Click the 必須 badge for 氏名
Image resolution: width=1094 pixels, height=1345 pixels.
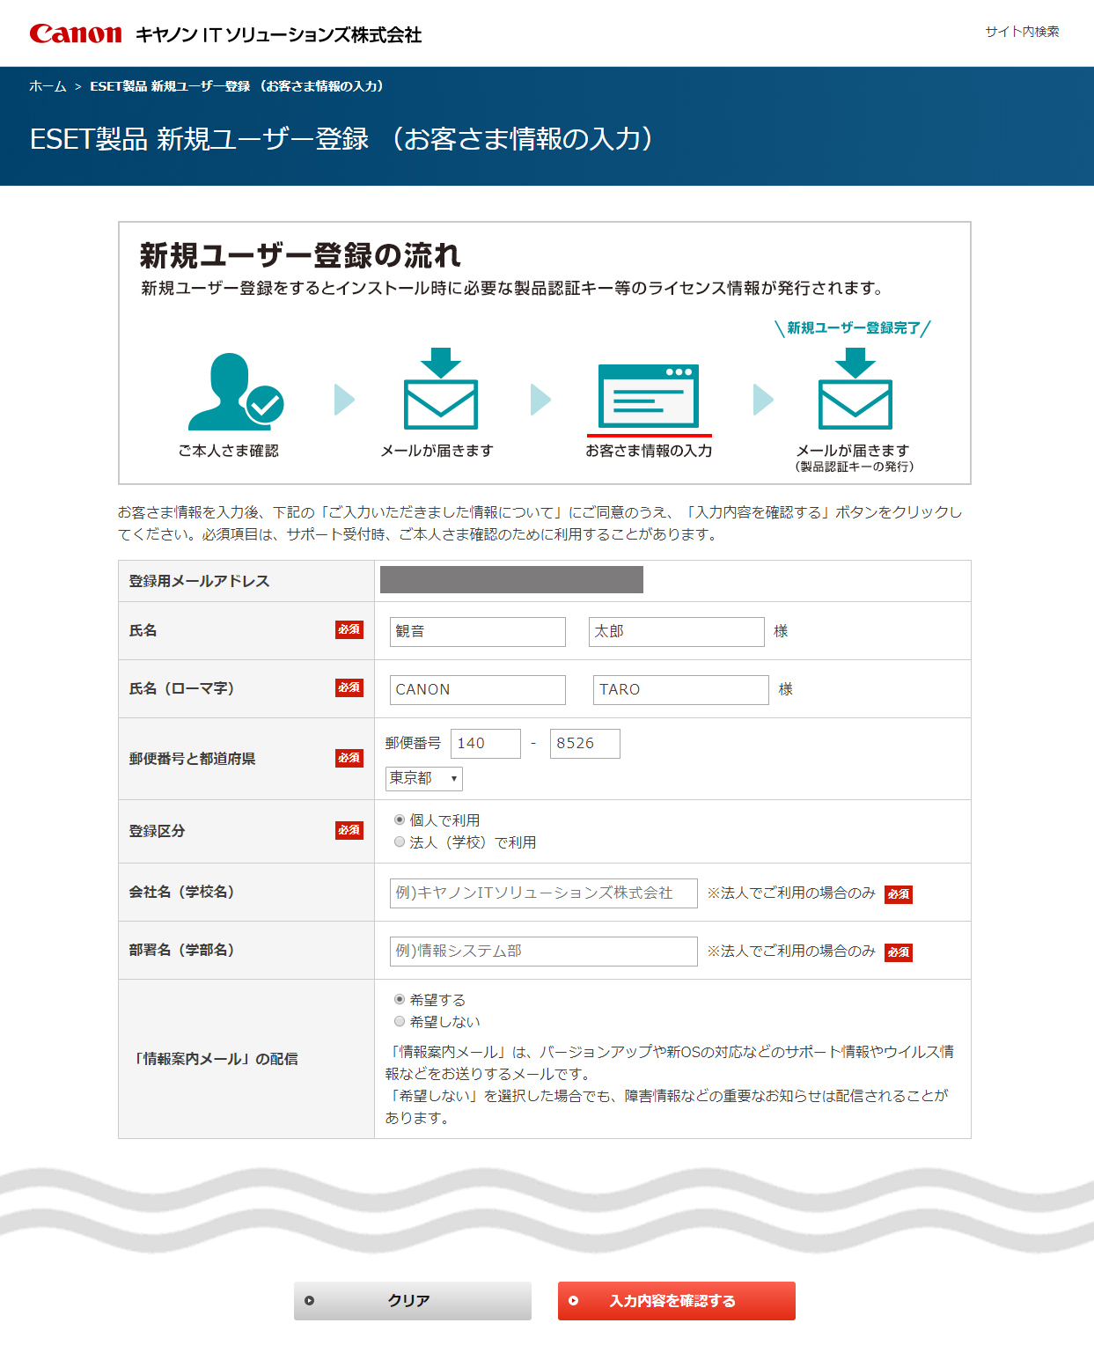(x=349, y=629)
